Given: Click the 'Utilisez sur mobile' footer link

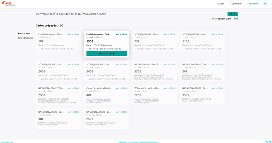Looking at the screenshot, I should tap(7, 142).
